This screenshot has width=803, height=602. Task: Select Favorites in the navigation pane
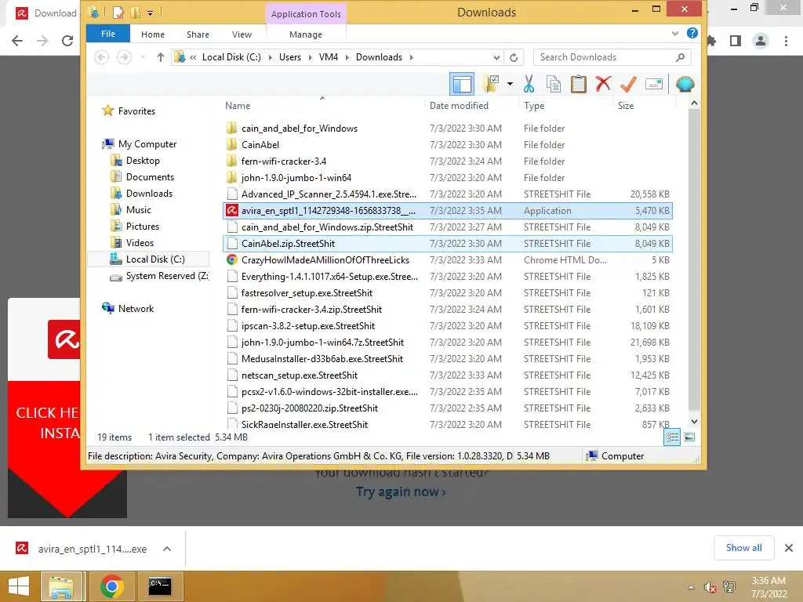pyautogui.click(x=136, y=111)
